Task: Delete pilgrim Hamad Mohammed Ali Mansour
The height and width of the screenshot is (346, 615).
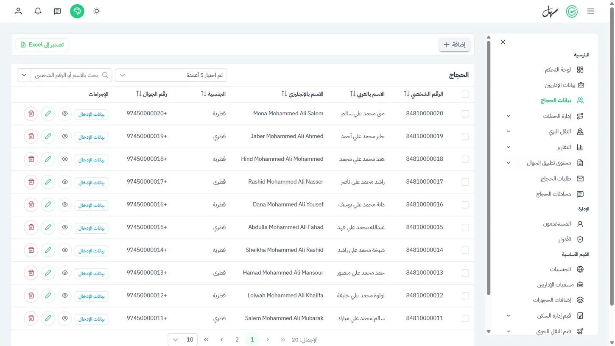Action: click(31, 273)
